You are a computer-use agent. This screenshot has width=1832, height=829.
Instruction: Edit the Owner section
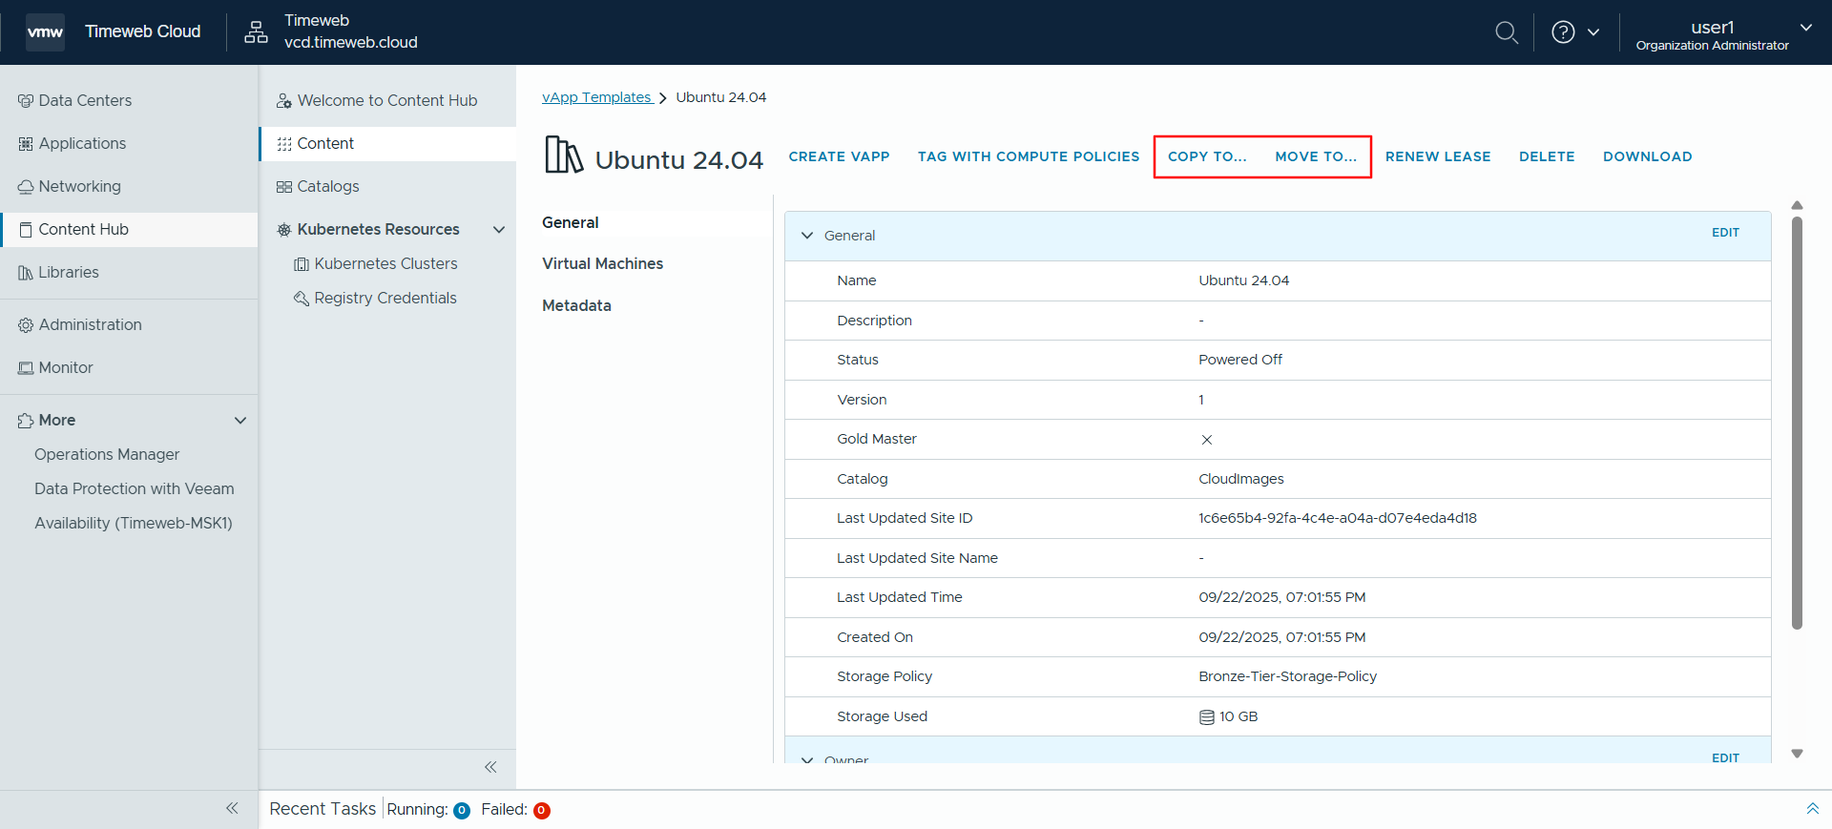tap(1725, 757)
